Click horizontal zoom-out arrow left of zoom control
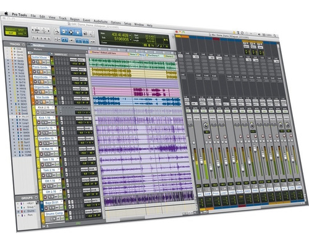The image size is (309, 244). click(x=33, y=30)
